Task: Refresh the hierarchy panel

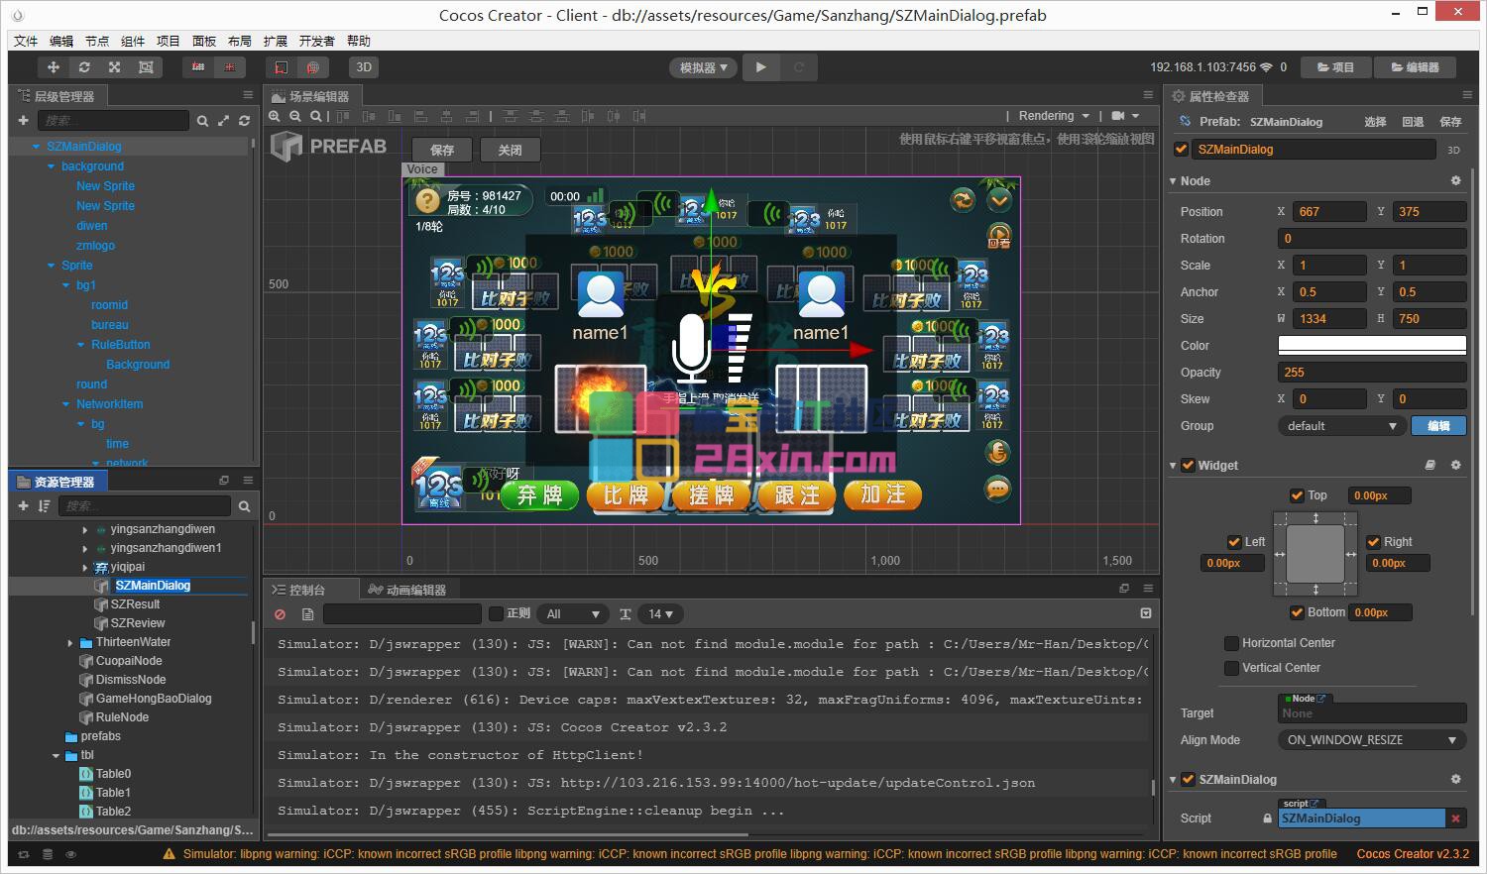Action: point(244,121)
